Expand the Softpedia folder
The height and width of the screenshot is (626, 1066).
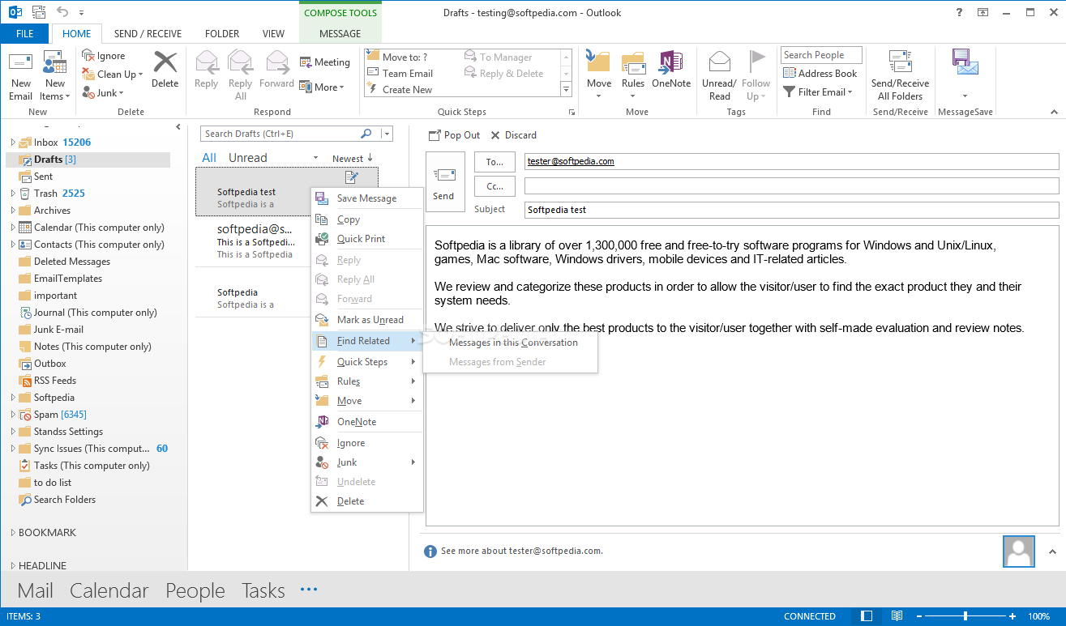point(13,398)
